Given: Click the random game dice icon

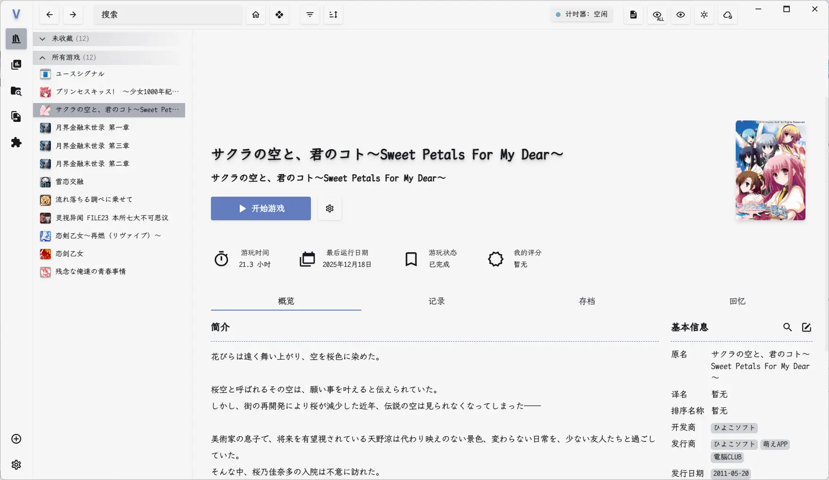Looking at the screenshot, I should [x=279, y=15].
